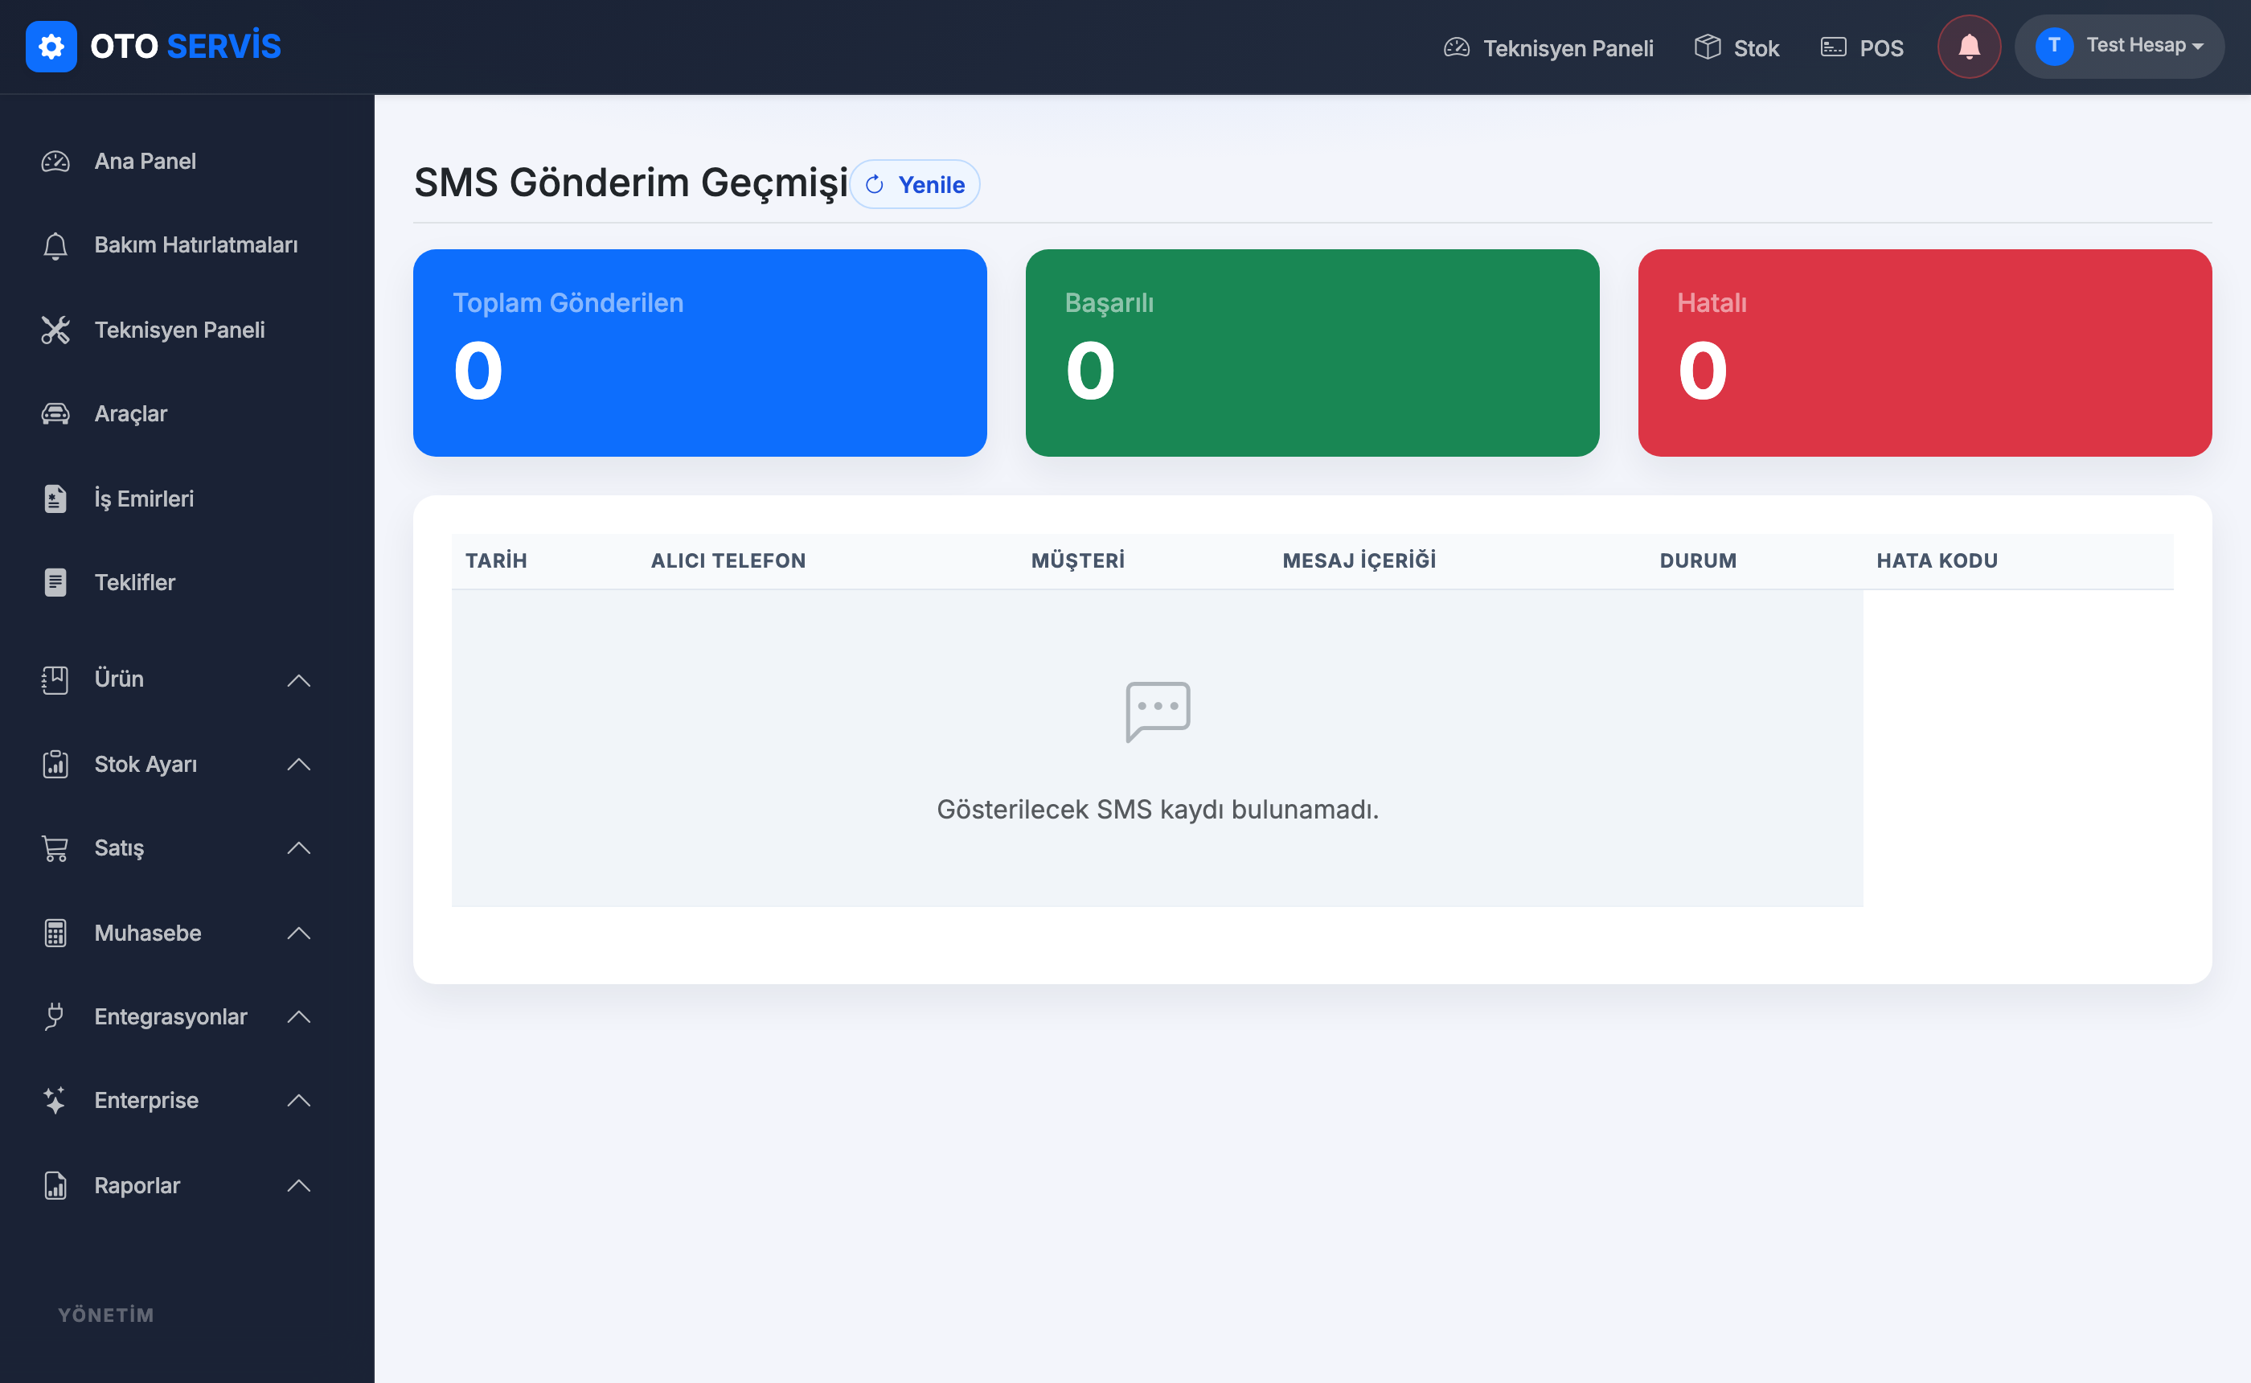
Task: Click the Stok box icon in header
Action: 1707,47
